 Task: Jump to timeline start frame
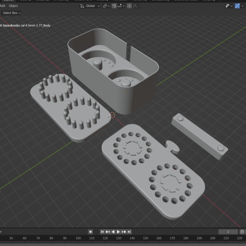click(x=102, y=232)
